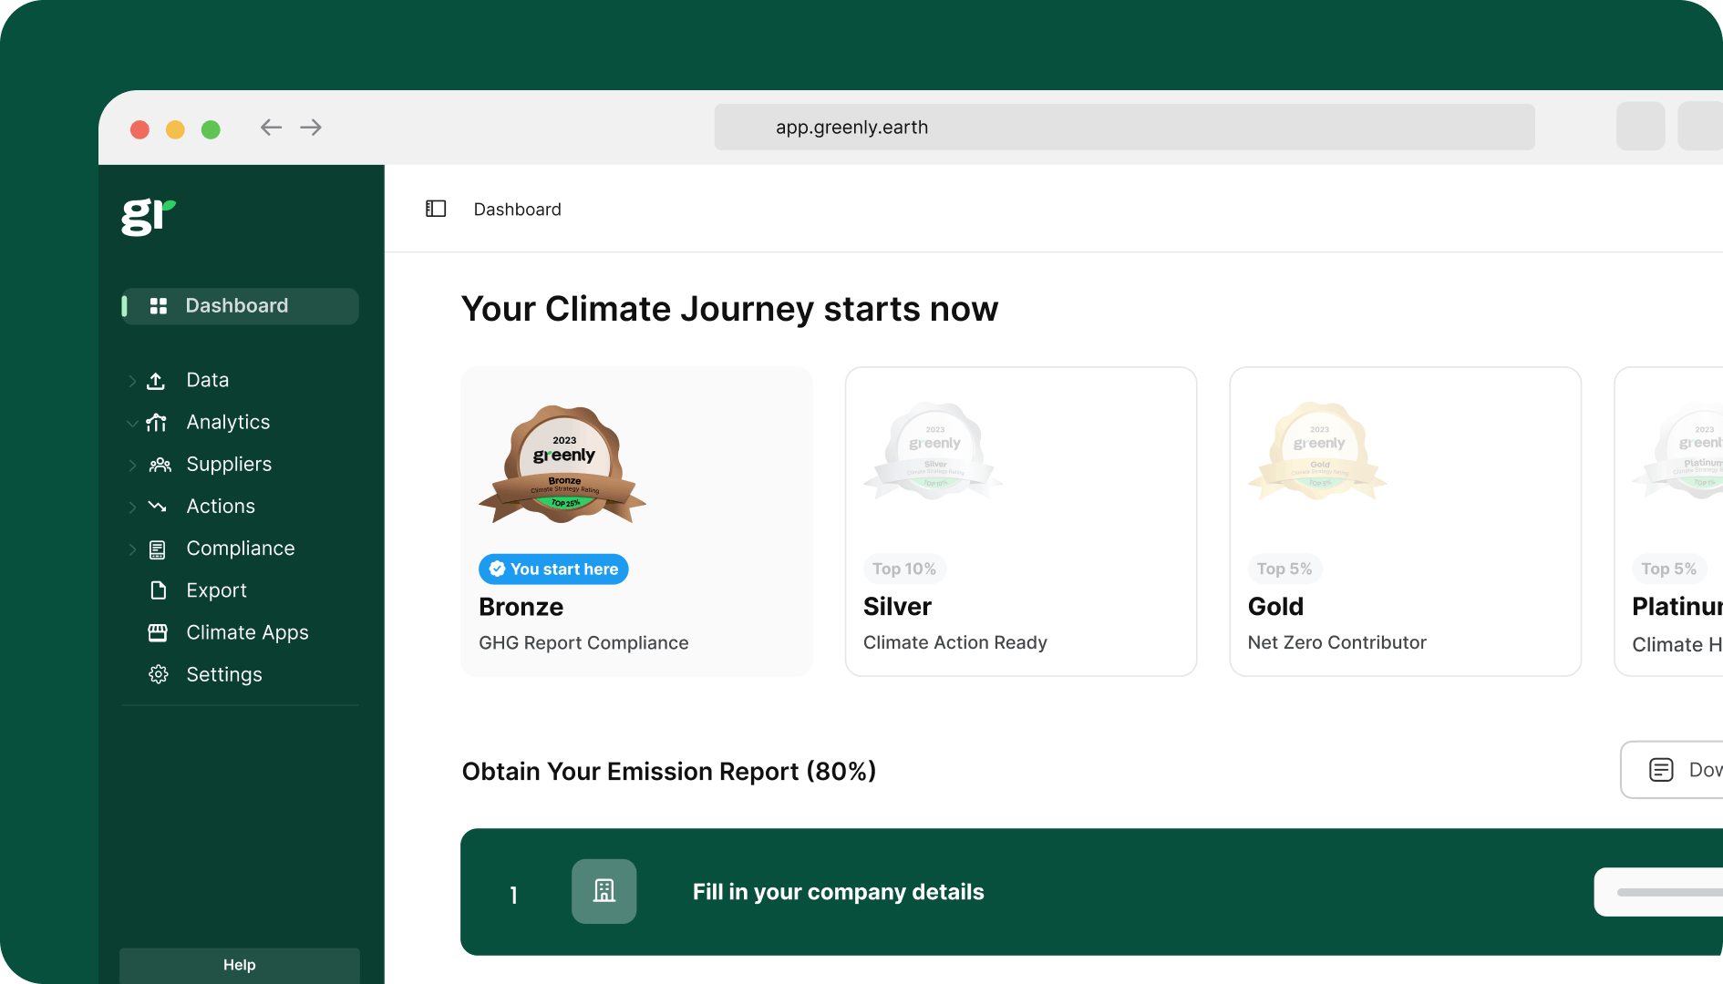The height and width of the screenshot is (984, 1723).
Task: Toggle the sidebar panel icon
Action: 436,209
